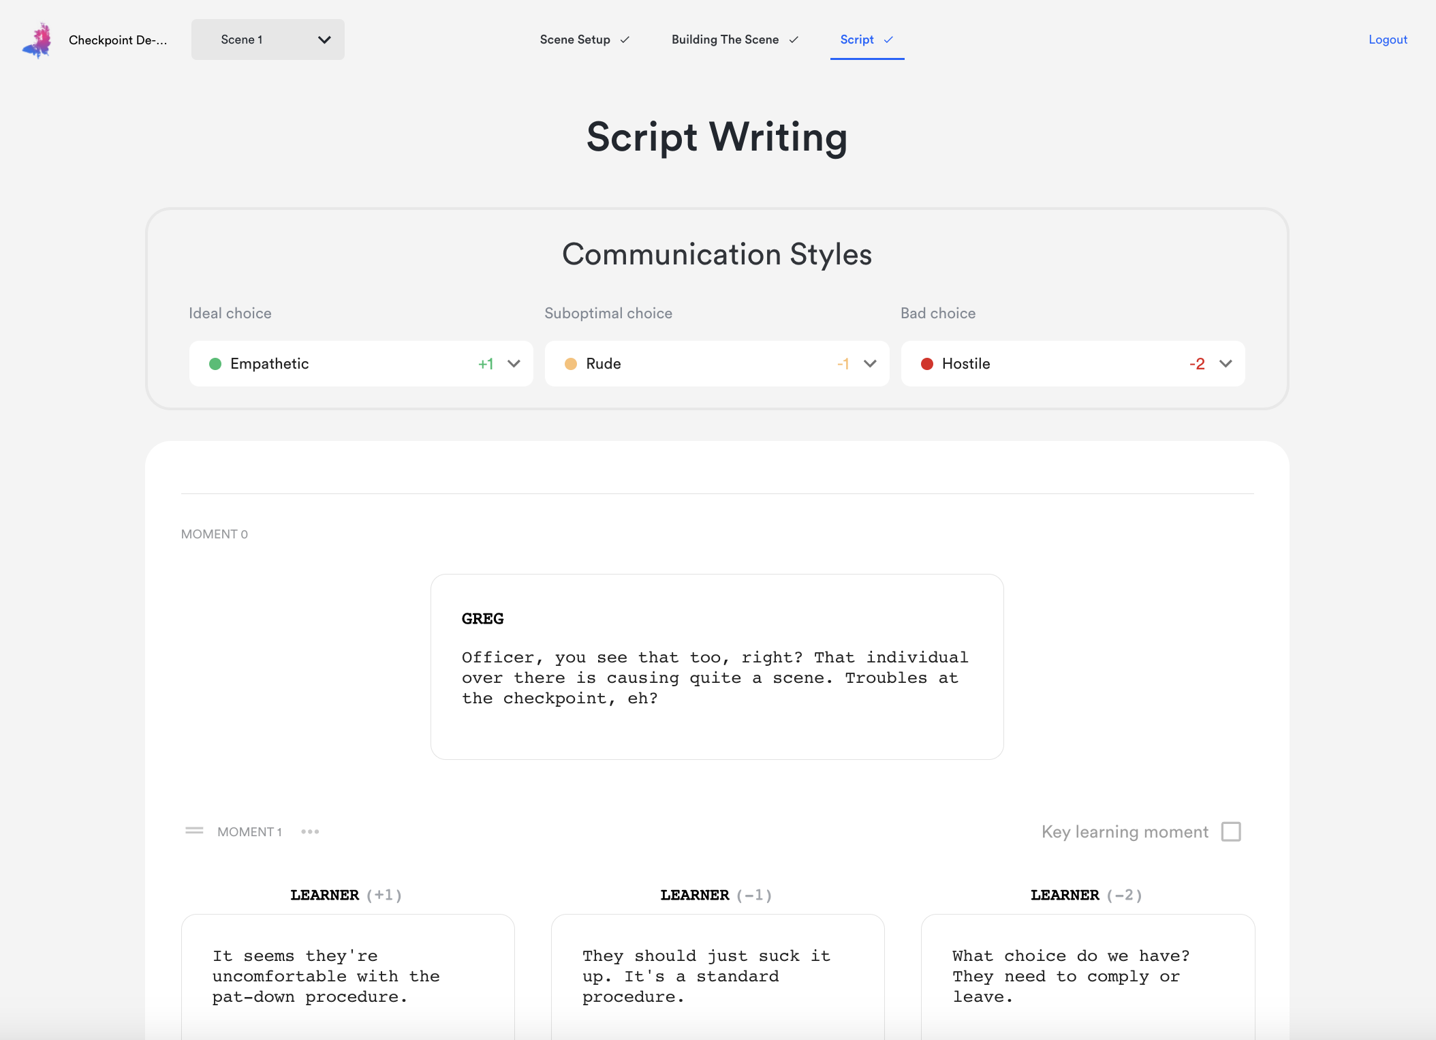
Task: Click the red Hostile color dot
Action: coord(927,364)
